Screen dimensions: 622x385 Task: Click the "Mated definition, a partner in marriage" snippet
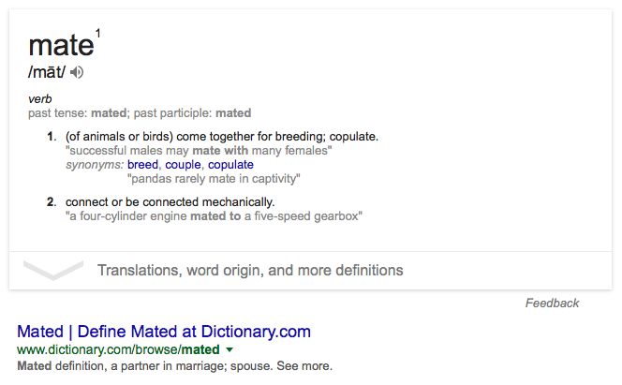[x=174, y=365]
